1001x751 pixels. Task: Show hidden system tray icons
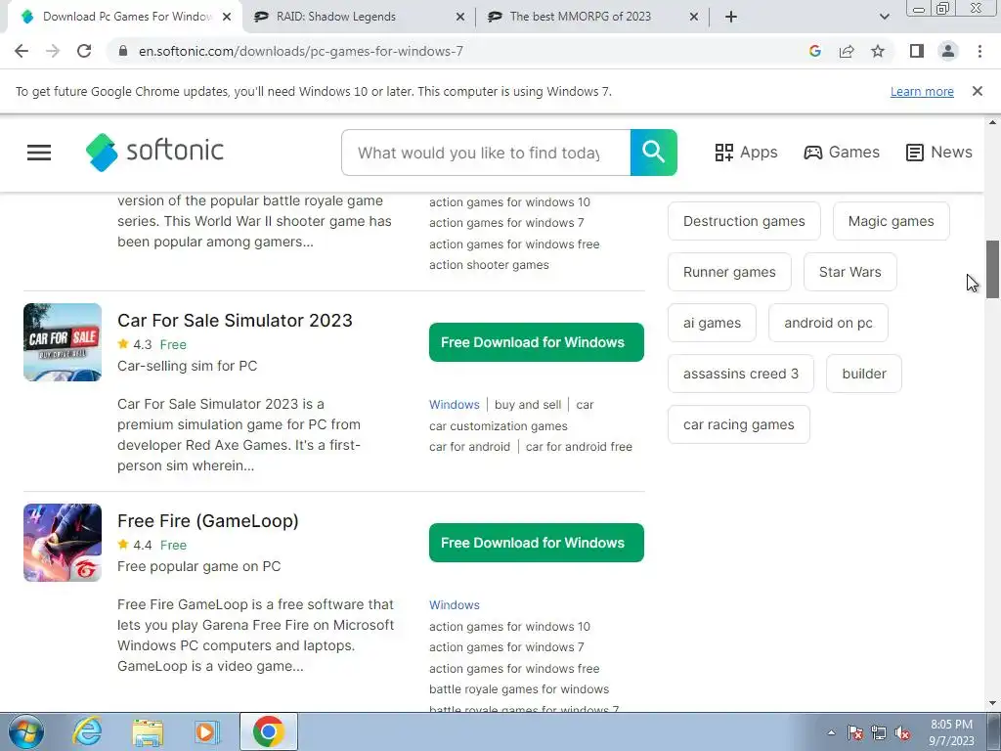831,732
